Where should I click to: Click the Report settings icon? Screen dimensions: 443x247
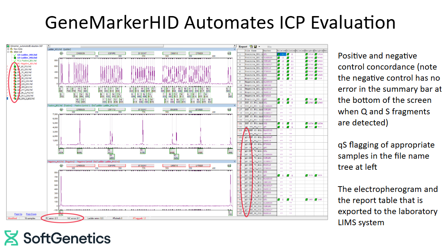[251, 47]
